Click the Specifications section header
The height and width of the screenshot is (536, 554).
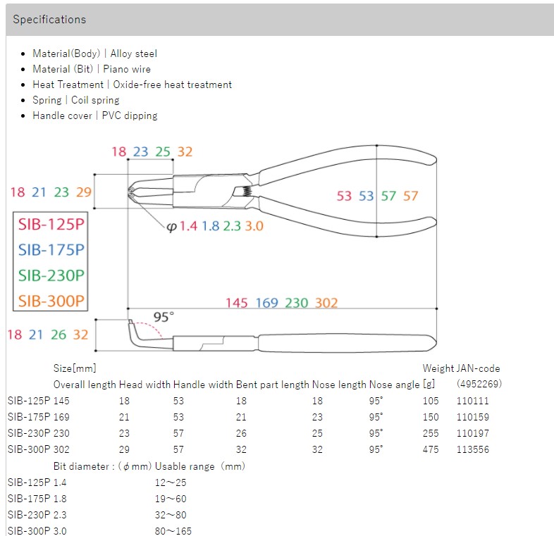pos(280,20)
